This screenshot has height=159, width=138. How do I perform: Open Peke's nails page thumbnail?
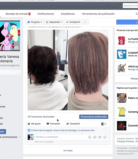click(x=122, y=98)
